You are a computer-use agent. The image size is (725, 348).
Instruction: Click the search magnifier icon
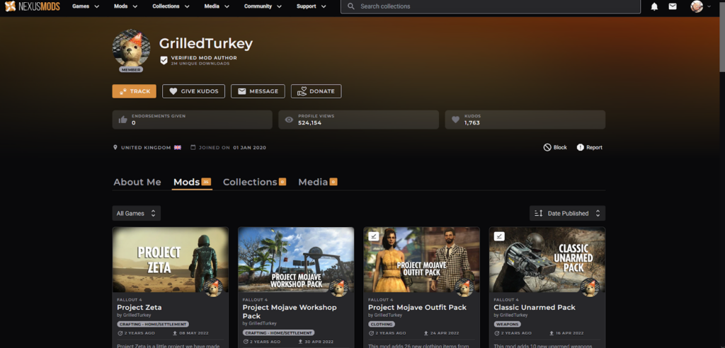350,6
